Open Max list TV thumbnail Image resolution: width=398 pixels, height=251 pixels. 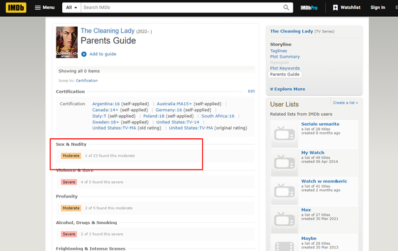coord(284,220)
